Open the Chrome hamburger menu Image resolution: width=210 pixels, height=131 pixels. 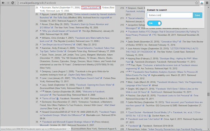point(207,3)
